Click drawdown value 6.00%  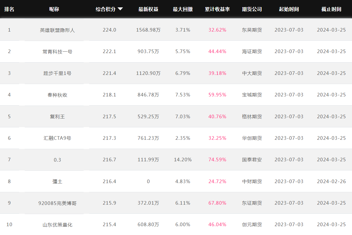pyautogui.click(x=183, y=224)
